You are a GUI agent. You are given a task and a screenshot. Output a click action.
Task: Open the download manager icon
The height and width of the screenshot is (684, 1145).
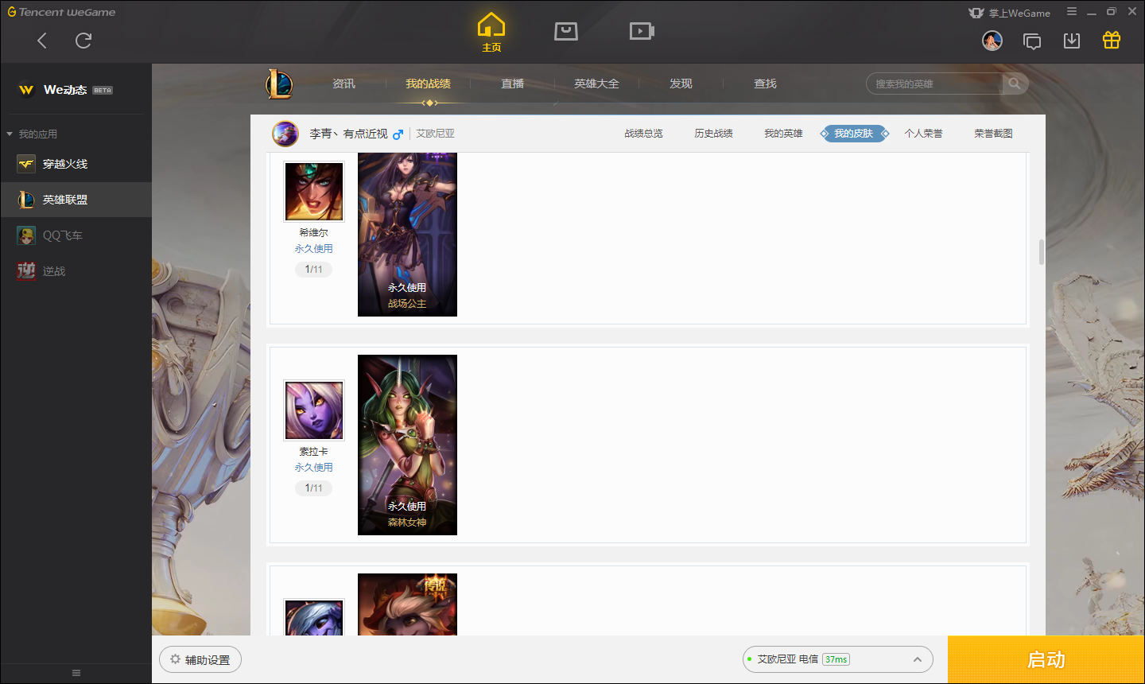pyautogui.click(x=1072, y=41)
